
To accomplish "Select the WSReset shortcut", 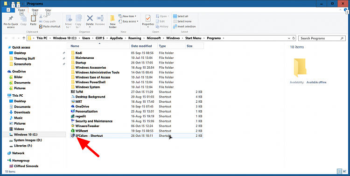I will (82, 131).
